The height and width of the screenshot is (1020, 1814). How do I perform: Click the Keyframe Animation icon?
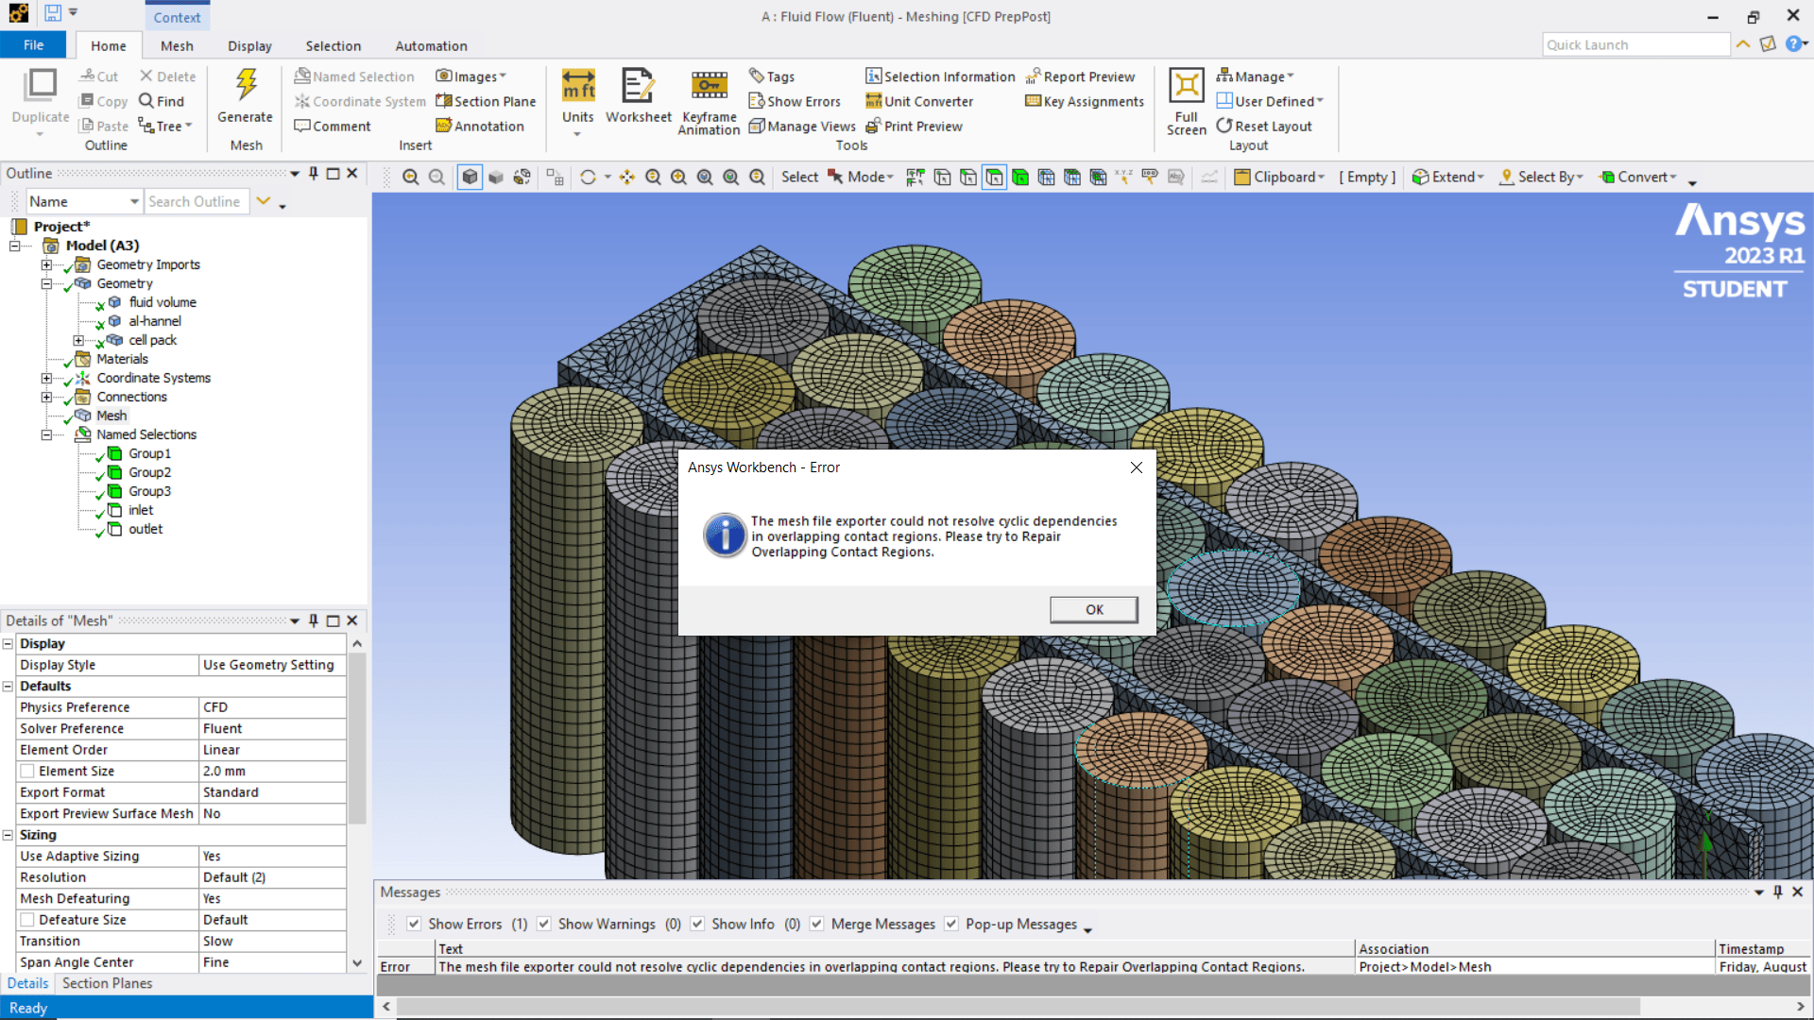[x=709, y=87]
